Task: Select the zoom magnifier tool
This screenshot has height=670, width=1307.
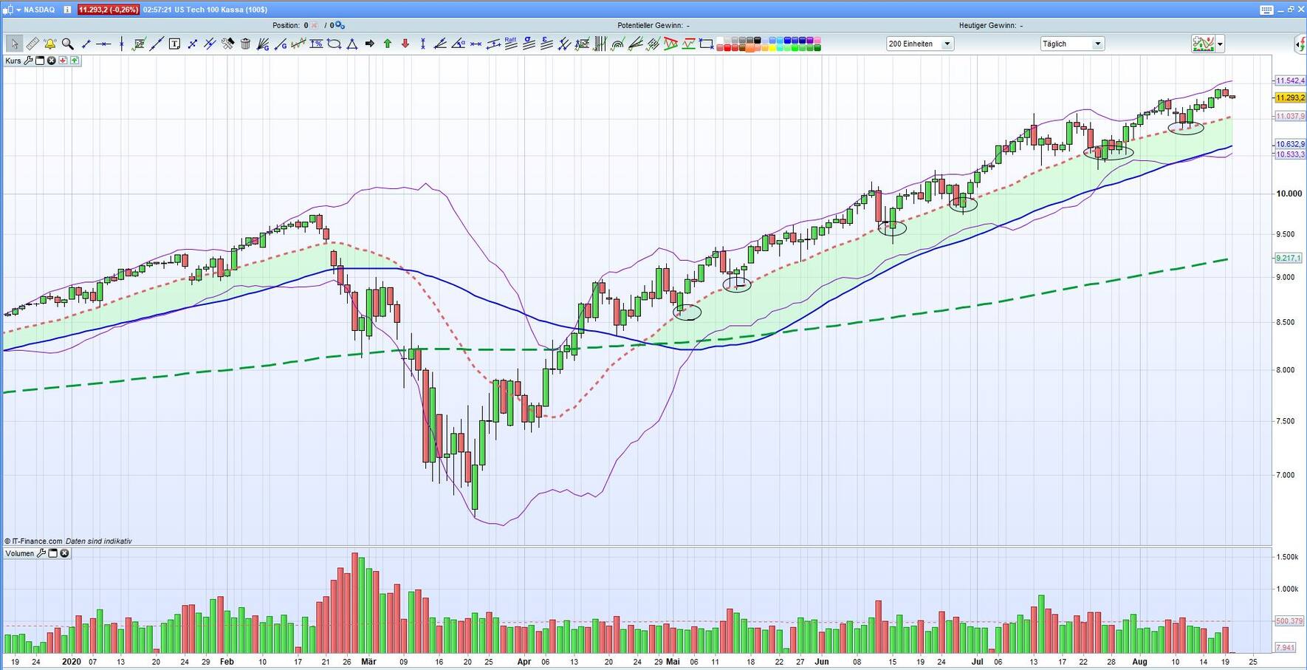Action: click(67, 44)
